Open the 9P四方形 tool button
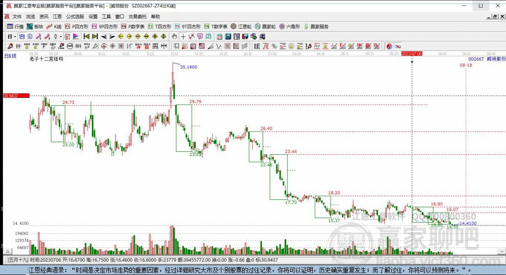Viewport: 506px width, 275px height. click(x=105, y=27)
